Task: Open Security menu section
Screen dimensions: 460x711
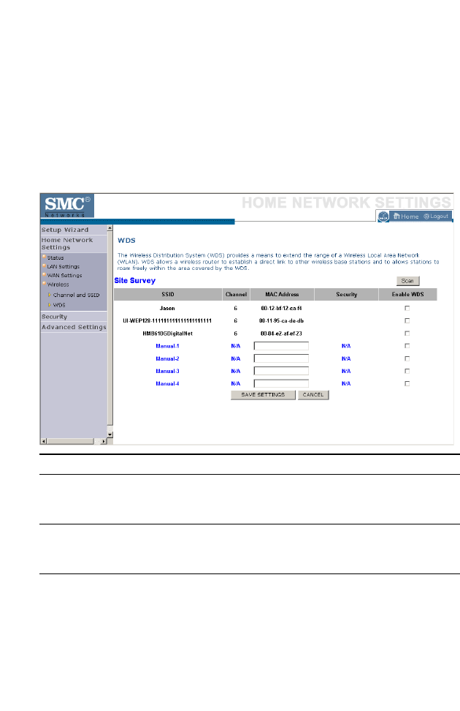Action: point(54,317)
